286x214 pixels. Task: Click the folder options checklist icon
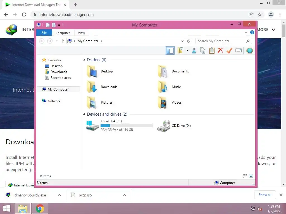tap(181, 50)
